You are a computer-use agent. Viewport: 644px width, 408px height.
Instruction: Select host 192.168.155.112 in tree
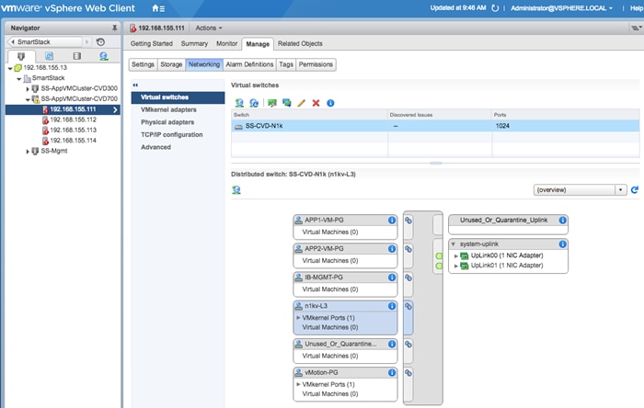pos(73,119)
